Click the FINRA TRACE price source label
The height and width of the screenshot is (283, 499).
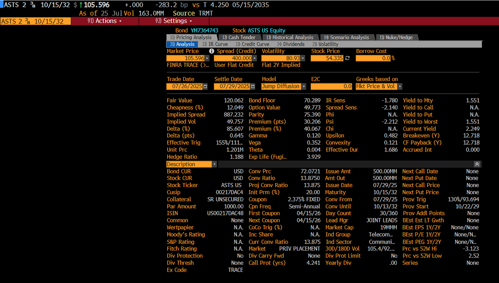[188, 65]
